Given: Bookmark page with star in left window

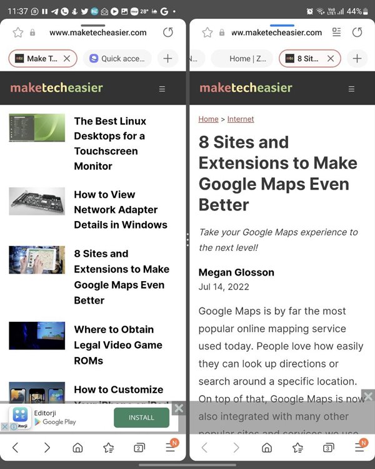Looking at the screenshot, I should point(18,33).
